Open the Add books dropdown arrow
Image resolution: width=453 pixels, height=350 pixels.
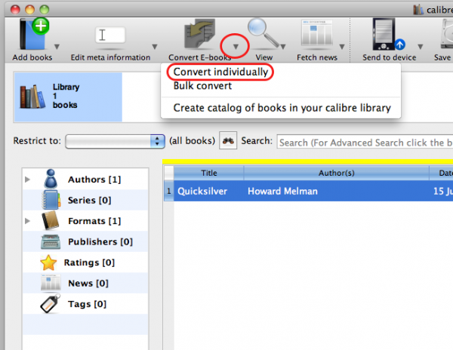(57, 47)
